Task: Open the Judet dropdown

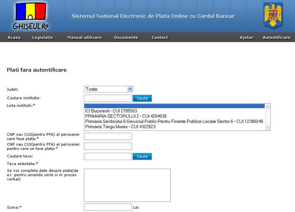Action: pos(108,89)
